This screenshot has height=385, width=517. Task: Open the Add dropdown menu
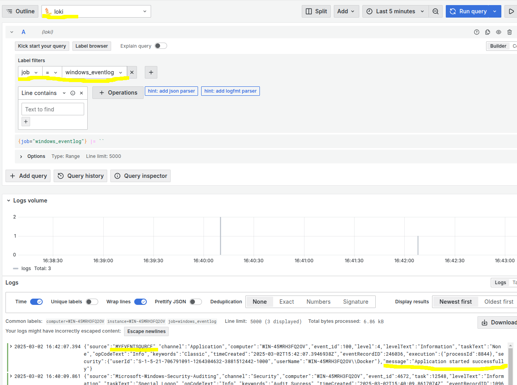click(x=346, y=11)
